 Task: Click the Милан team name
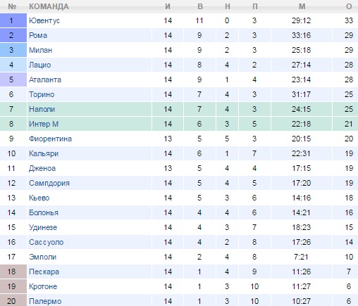(x=40, y=50)
